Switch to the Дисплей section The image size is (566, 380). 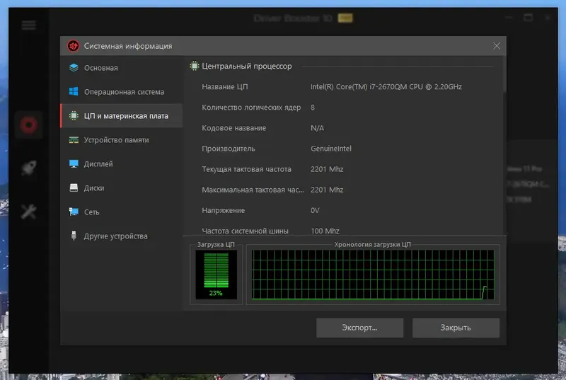(x=122, y=164)
